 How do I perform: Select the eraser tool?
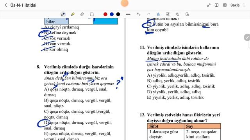(82, 14)
